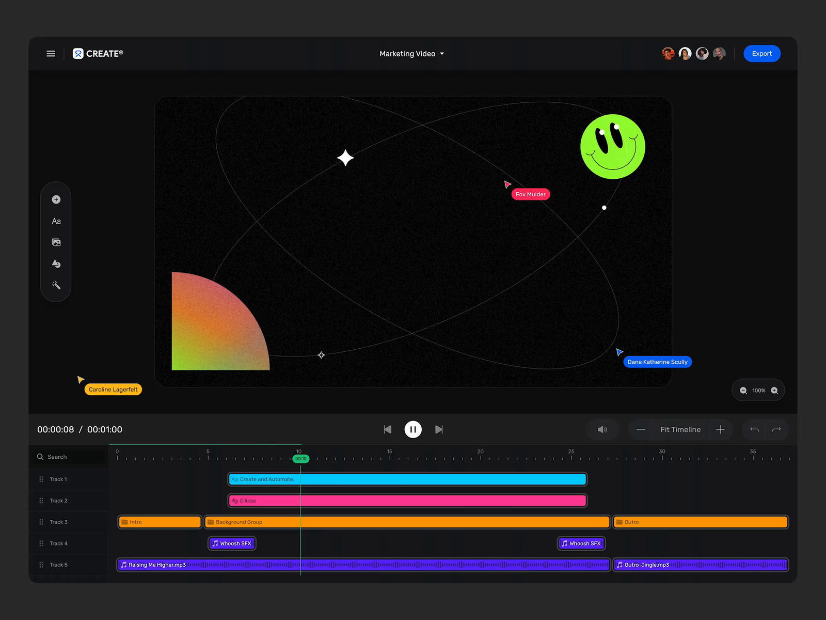Screen dimensions: 826x620
Task: Click the undo arrow icon
Action: coord(754,429)
